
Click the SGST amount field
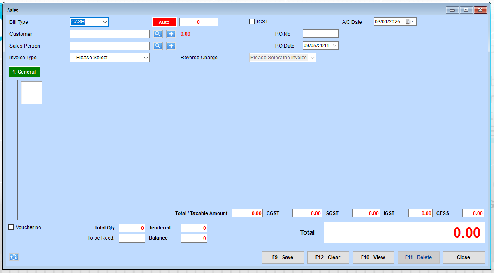click(366, 213)
